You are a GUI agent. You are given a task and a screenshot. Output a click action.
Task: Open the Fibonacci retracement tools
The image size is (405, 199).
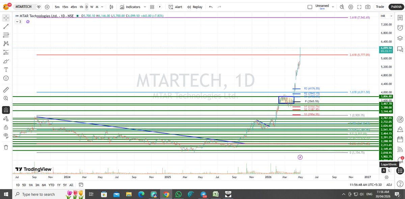pos(6,35)
